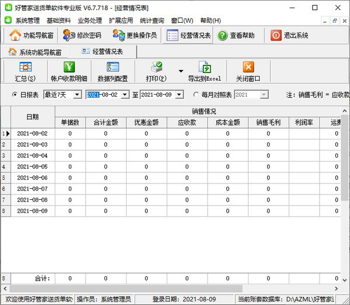Click the 登录日期 status bar entry
The height and width of the screenshot is (305, 350).
point(184,299)
